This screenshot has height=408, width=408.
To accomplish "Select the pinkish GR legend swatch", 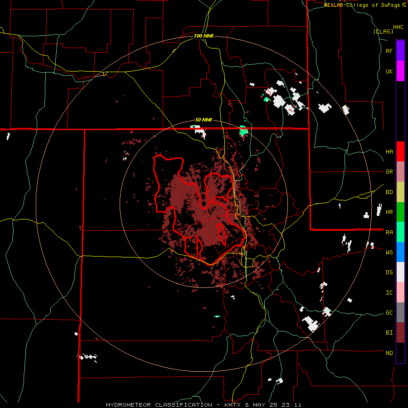I will point(400,172).
